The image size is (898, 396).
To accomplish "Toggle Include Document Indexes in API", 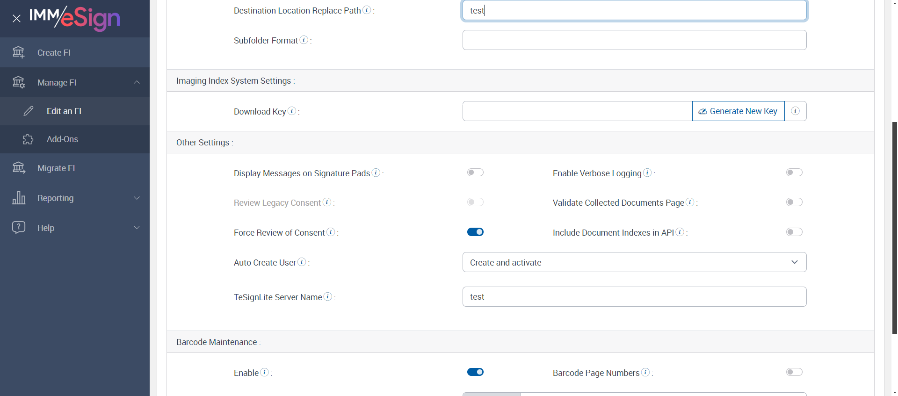I will (x=794, y=232).
